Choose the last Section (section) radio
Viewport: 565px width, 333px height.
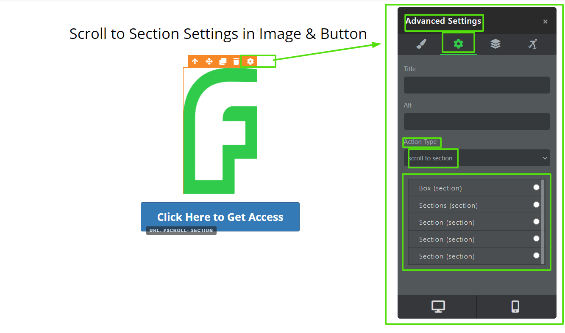click(x=536, y=256)
